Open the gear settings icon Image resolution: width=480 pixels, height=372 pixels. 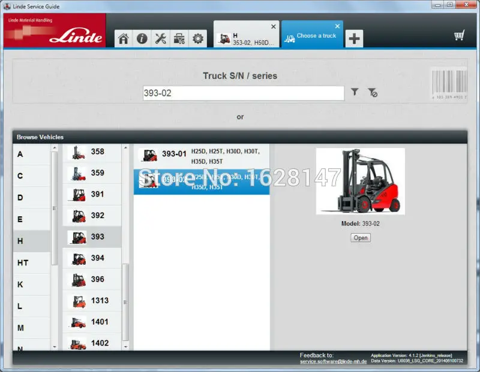coord(198,39)
